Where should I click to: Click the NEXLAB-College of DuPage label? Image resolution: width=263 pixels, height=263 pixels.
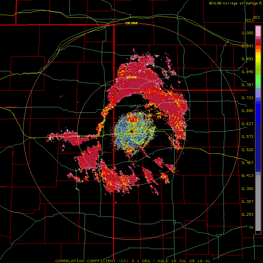pyautogui.click(x=233, y=3)
